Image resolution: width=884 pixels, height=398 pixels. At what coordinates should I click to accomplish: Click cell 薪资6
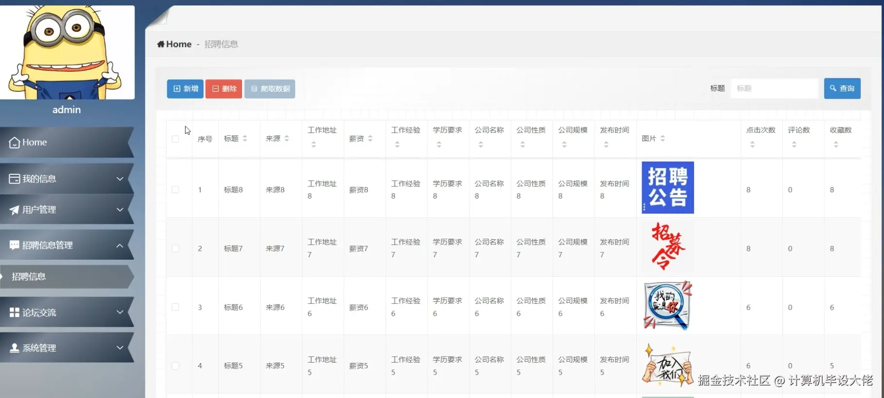pyautogui.click(x=359, y=307)
